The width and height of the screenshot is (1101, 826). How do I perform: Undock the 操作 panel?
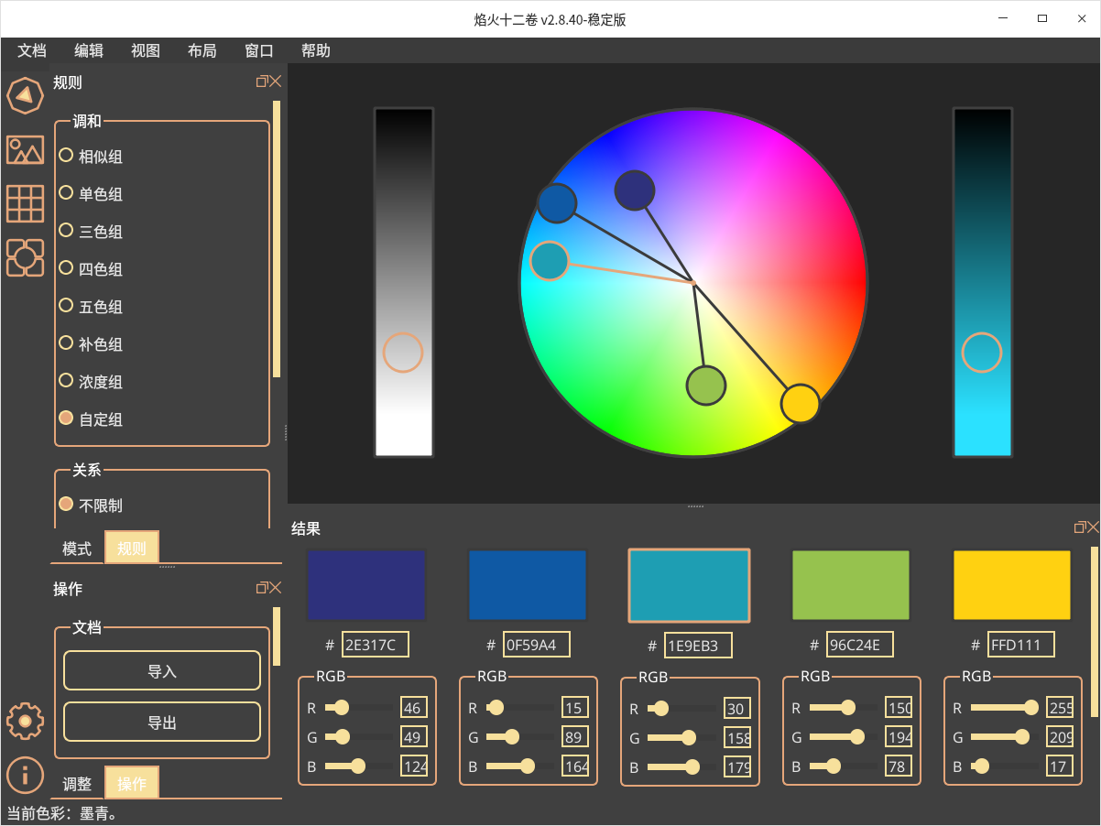coord(262,588)
